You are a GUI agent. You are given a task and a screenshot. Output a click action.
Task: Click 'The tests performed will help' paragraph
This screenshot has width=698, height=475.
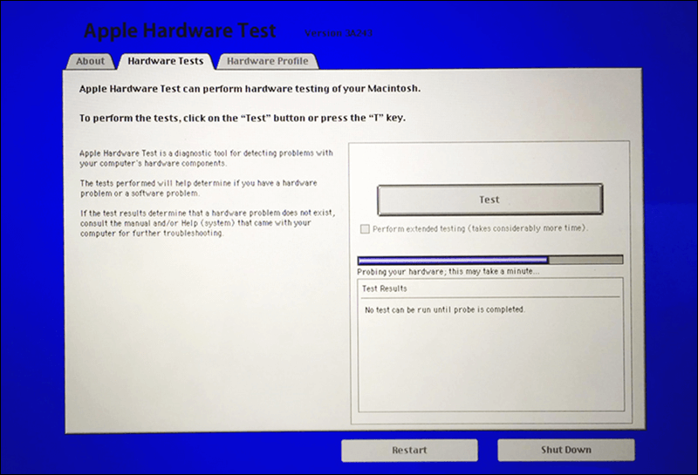pos(199,188)
